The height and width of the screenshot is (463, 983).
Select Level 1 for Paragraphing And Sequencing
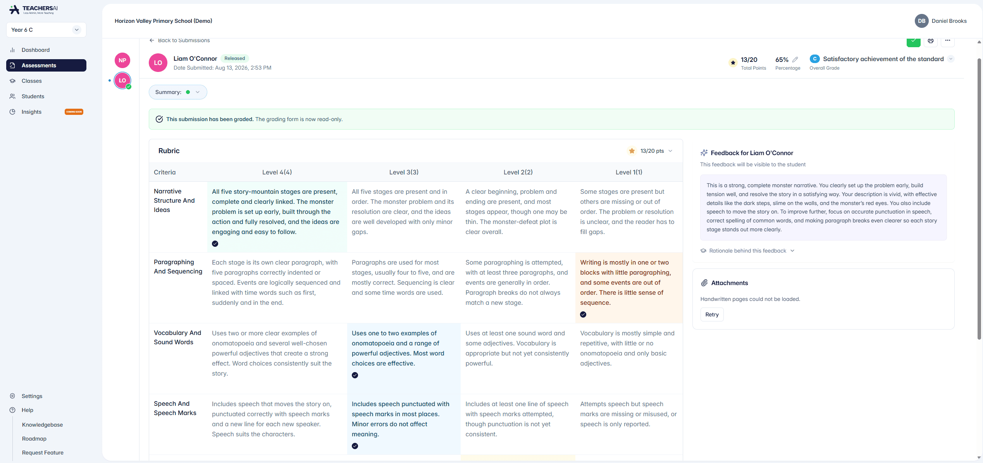pyautogui.click(x=628, y=288)
